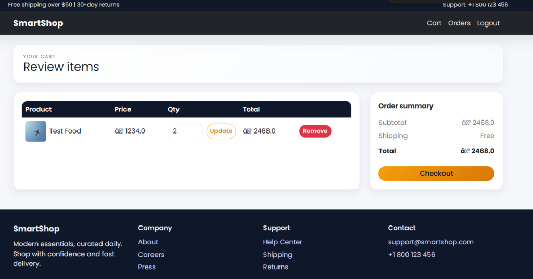Open the Help Center link
Image resolution: width=533 pixels, height=279 pixels.
[x=283, y=242]
